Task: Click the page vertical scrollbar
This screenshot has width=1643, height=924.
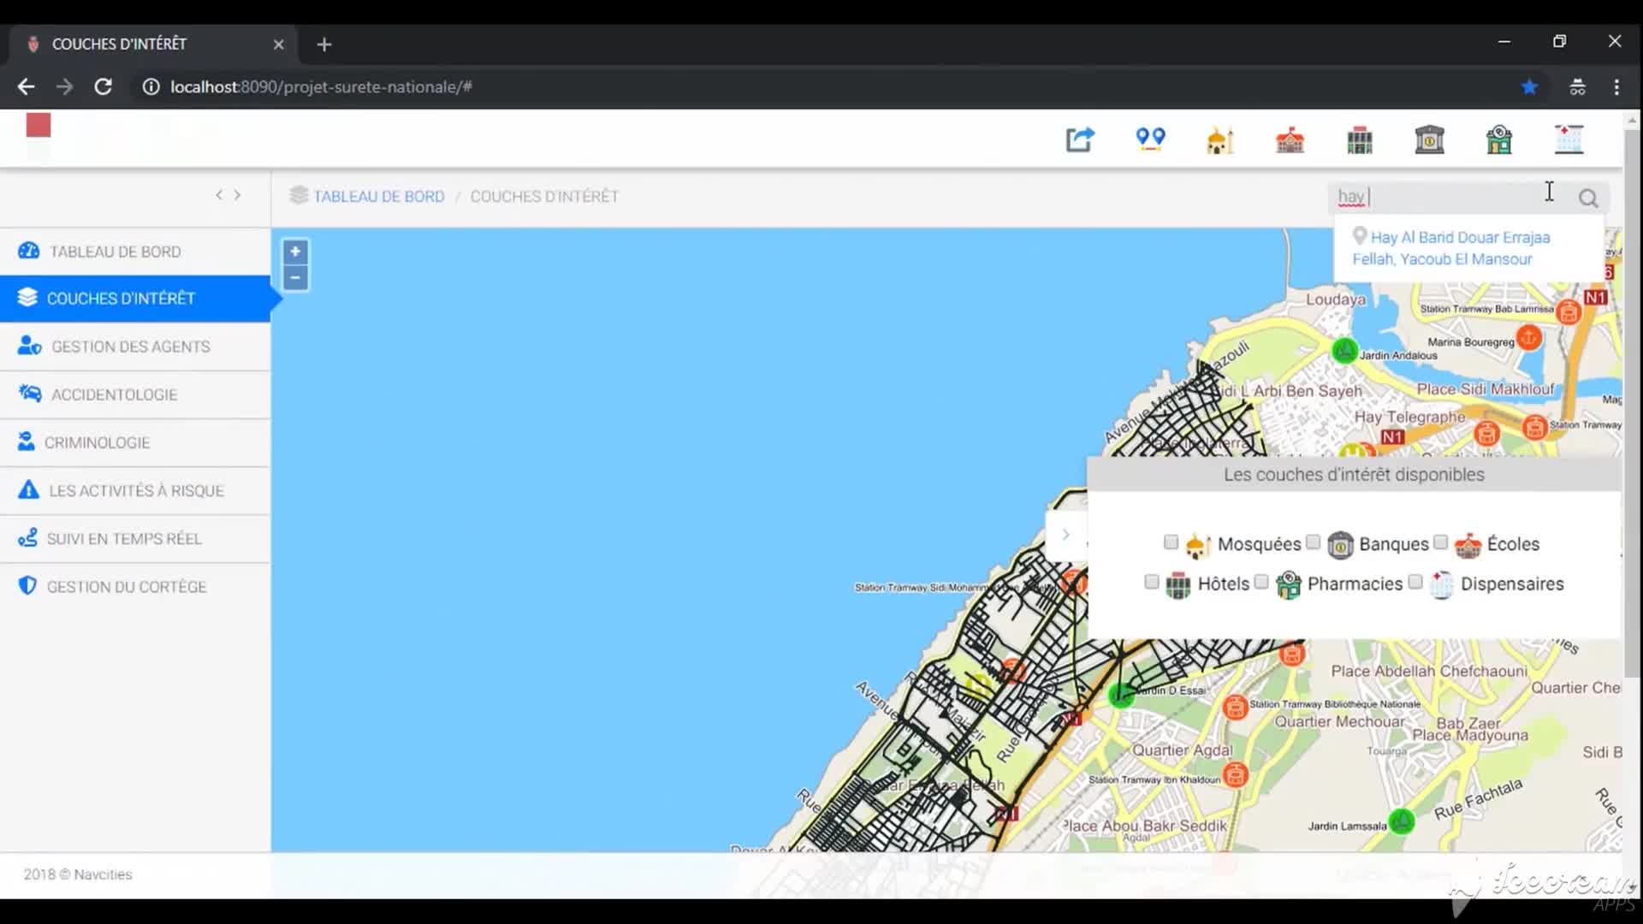Action: point(1632,402)
